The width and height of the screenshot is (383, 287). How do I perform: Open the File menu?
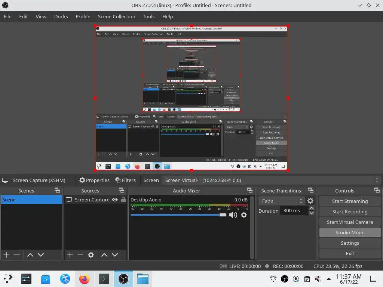[7, 16]
